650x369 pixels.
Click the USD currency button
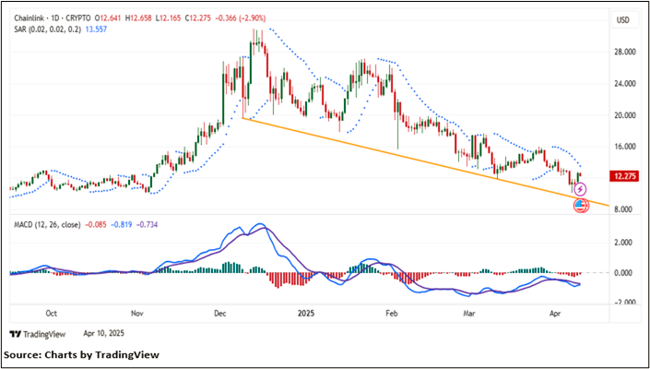click(x=625, y=19)
